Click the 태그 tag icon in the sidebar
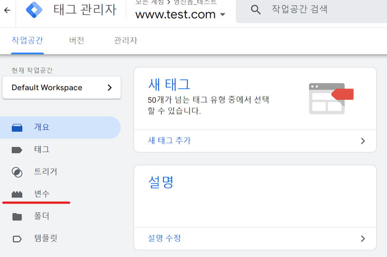The height and width of the screenshot is (257, 387). click(x=17, y=150)
